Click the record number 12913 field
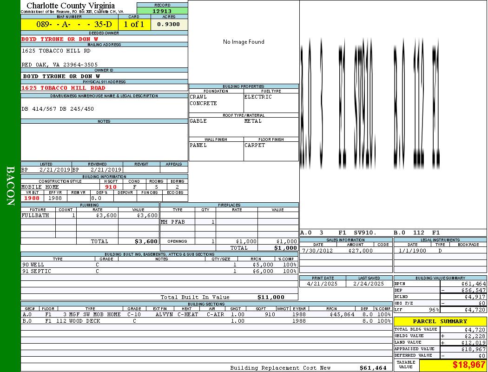Image resolution: width=488 pixels, height=372 pixels. pyautogui.click(x=162, y=11)
